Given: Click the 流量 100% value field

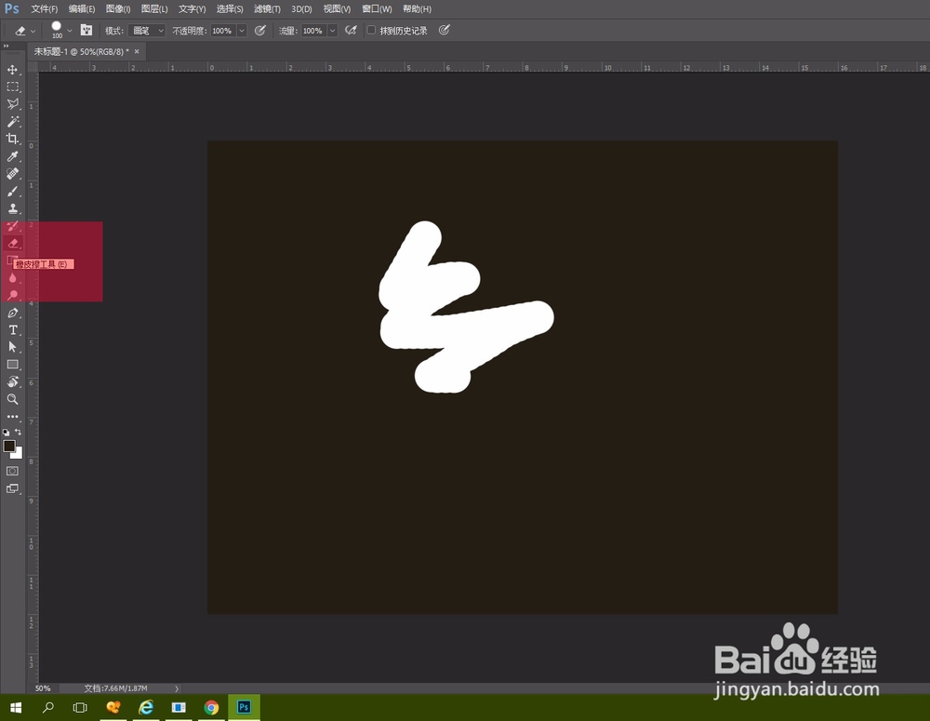Looking at the screenshot, I should (x=314, y=31).
